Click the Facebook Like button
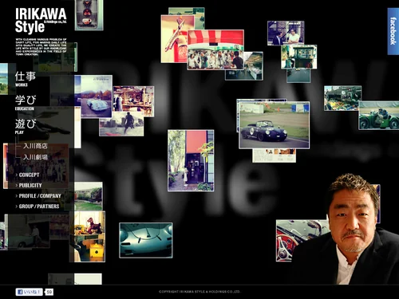 click(29, 292)
